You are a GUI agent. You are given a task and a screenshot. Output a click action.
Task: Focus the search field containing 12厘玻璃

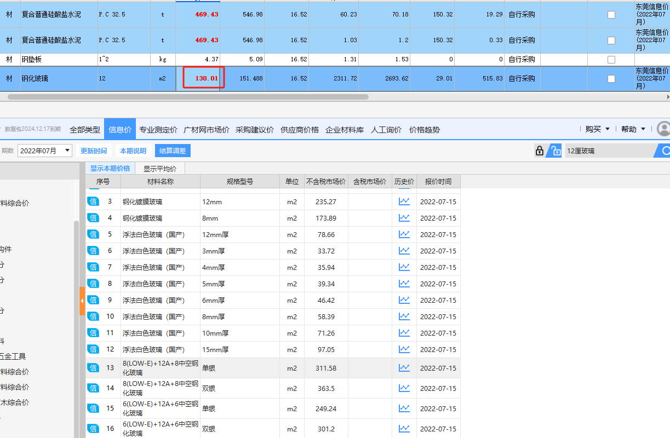pyautogui.click(x=611, y=151)
